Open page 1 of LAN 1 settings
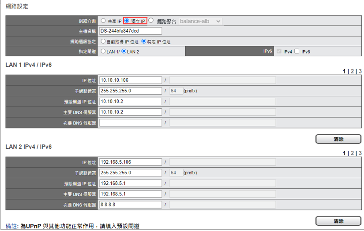 click(x=344, y=71)
